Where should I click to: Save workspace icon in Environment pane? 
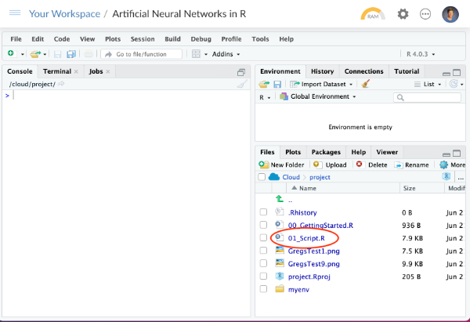pyautogui.click(x=277, y=85)
